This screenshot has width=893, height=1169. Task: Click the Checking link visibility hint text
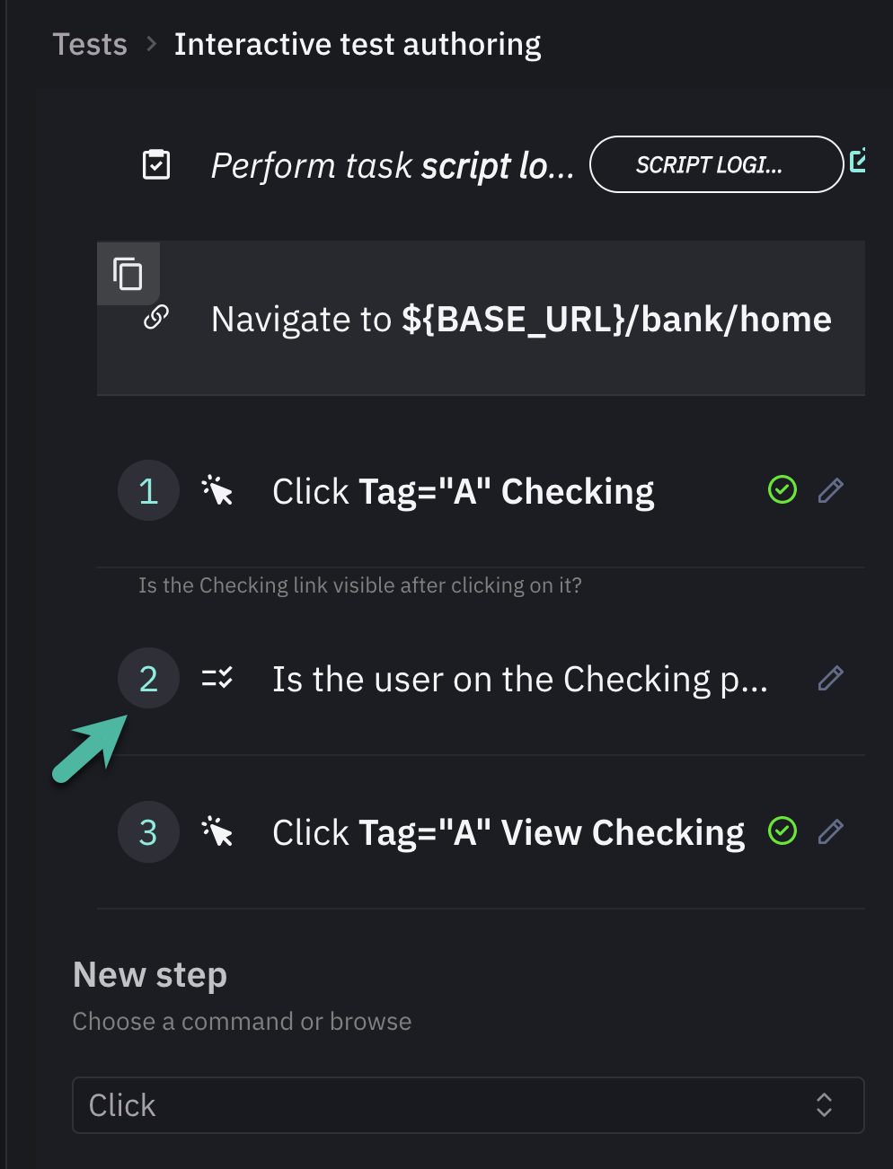359,584
